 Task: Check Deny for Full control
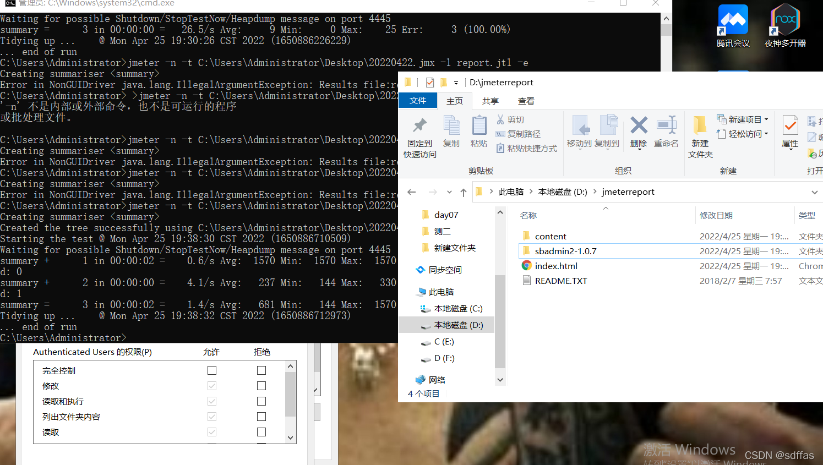261,370
